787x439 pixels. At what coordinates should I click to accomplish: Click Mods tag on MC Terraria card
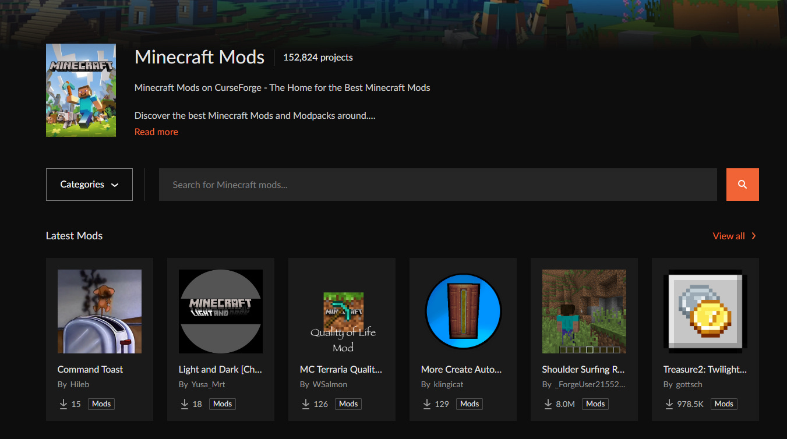coord(348,403)
